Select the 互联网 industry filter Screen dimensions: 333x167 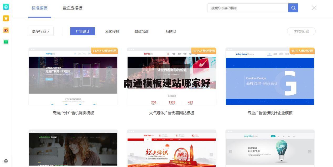(x=171, y=31)
